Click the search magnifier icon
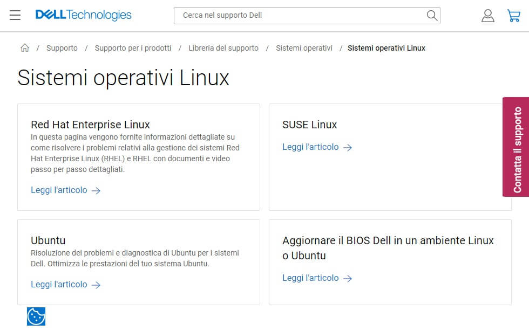 click(432, 16)
